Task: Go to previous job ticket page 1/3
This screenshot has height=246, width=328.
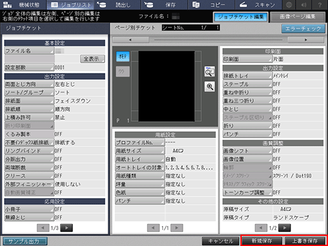Action: point(43,228)
